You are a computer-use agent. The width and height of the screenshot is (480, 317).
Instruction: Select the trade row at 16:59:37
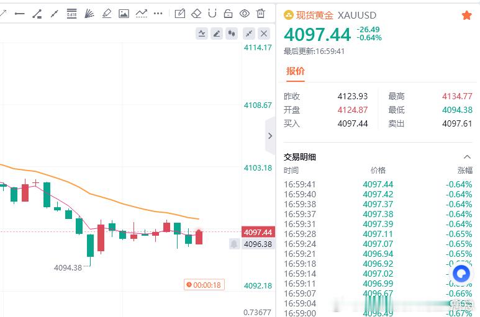tap(378, 214)
